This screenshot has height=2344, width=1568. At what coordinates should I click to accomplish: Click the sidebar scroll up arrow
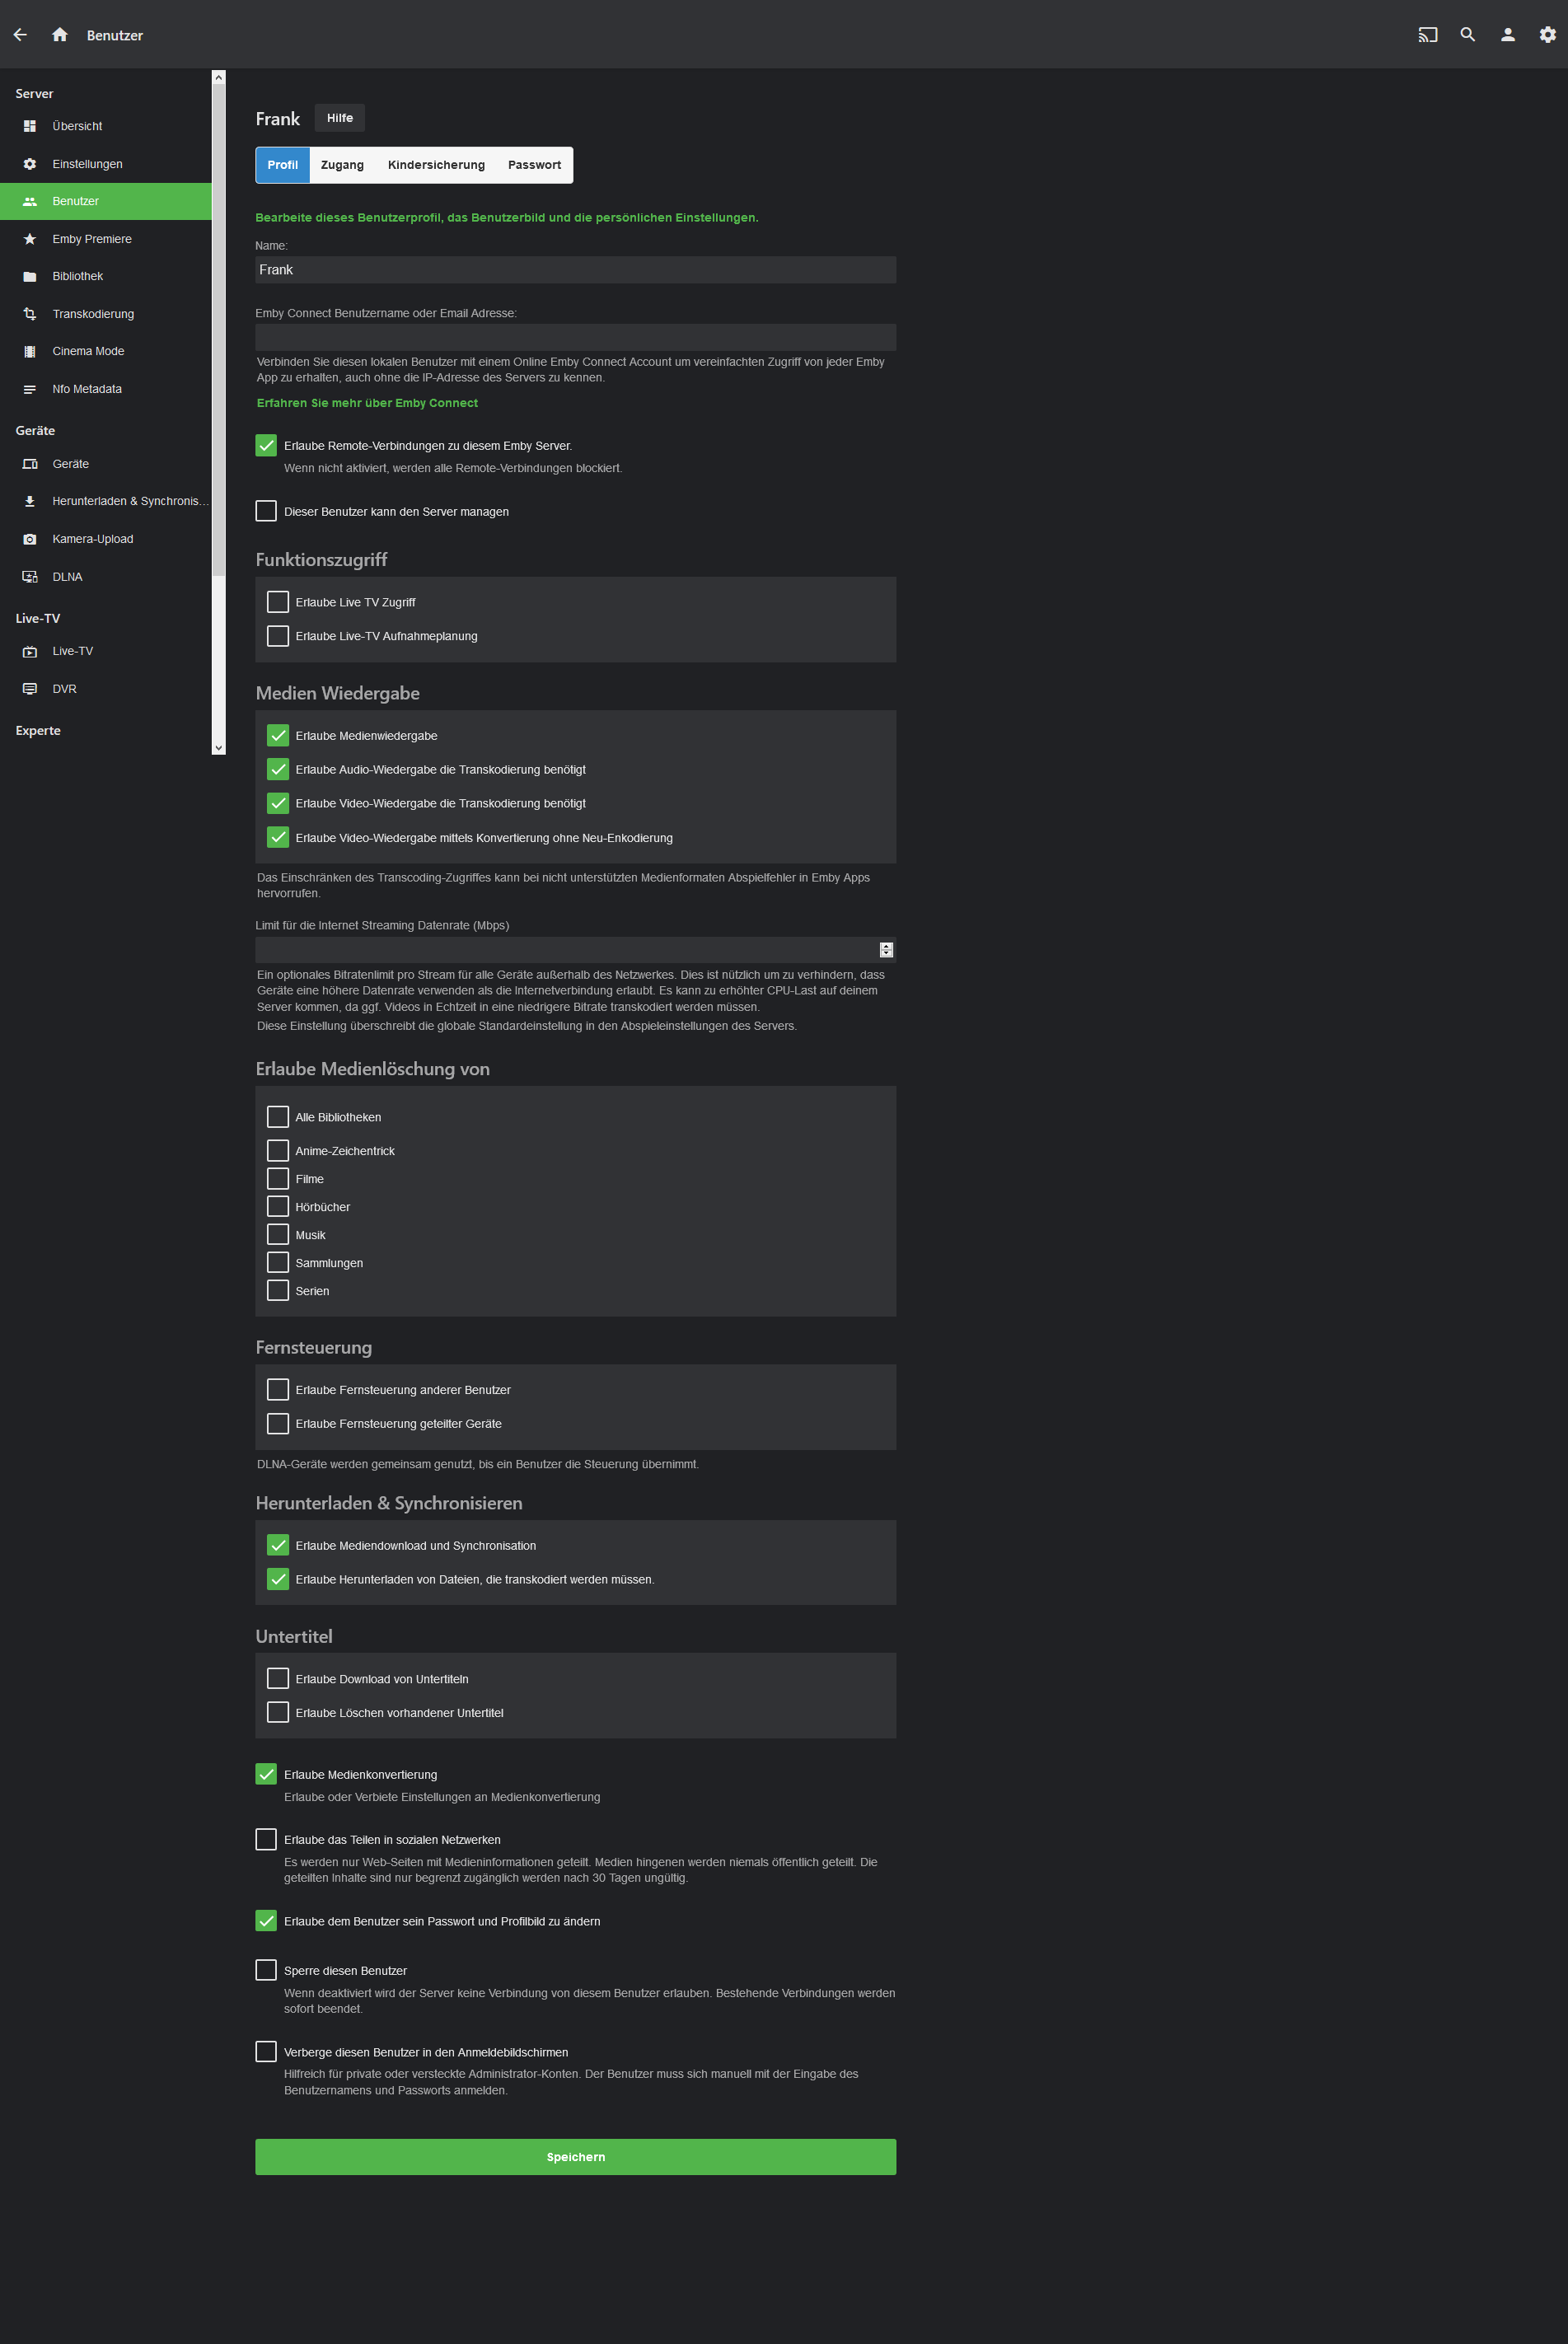coord(219,77)
